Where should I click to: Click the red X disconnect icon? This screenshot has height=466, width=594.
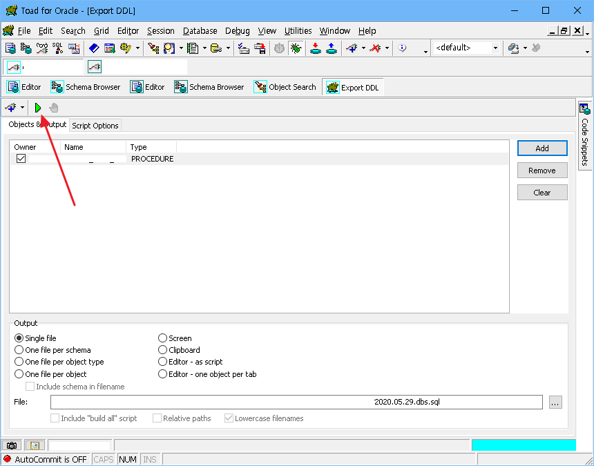tap(375, 48)
